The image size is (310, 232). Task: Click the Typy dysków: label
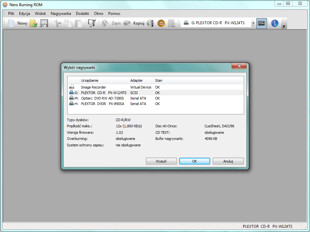tap(78, 120)
